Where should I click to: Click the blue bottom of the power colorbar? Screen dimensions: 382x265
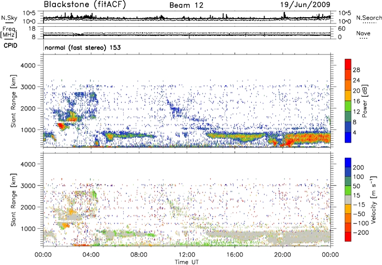[348, 137]
